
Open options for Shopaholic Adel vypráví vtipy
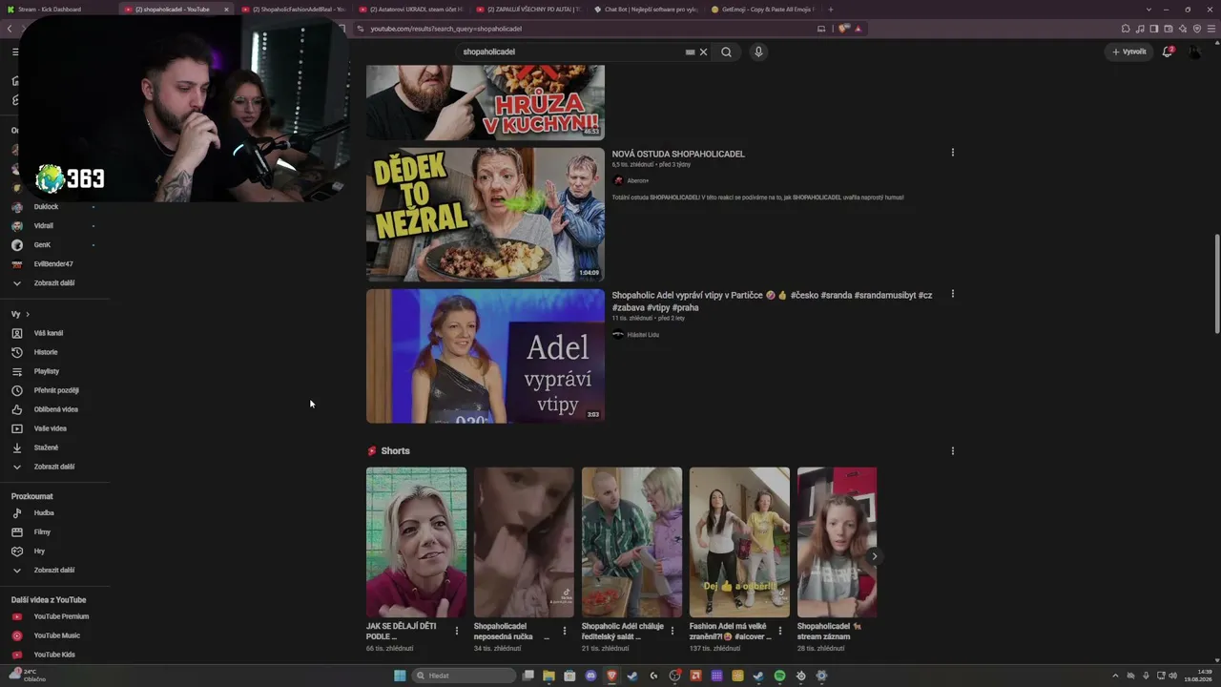pyautogui.click(x=952, y=294)
